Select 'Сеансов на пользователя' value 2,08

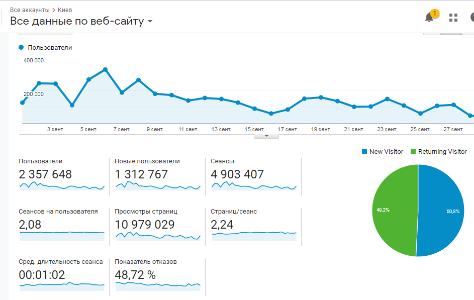30,225
